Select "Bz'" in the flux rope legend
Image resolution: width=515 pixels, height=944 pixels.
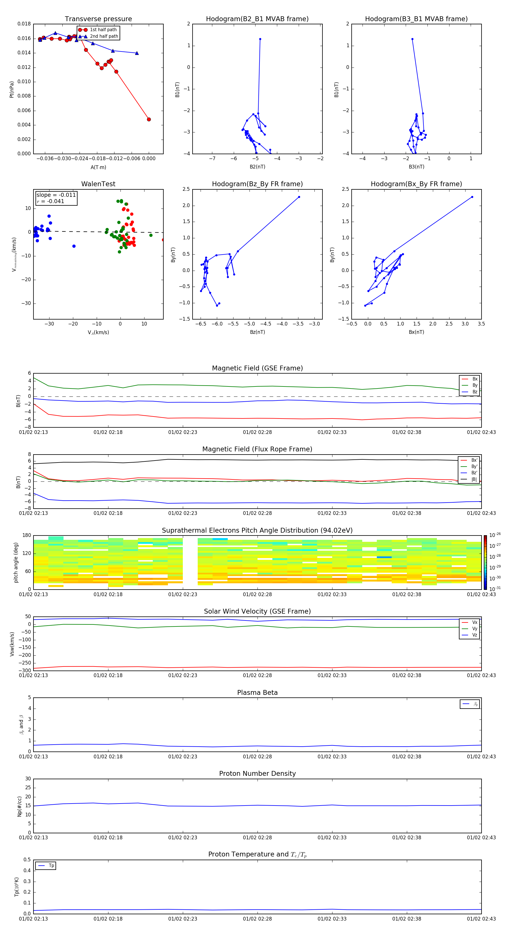click(x=474, y=473)
